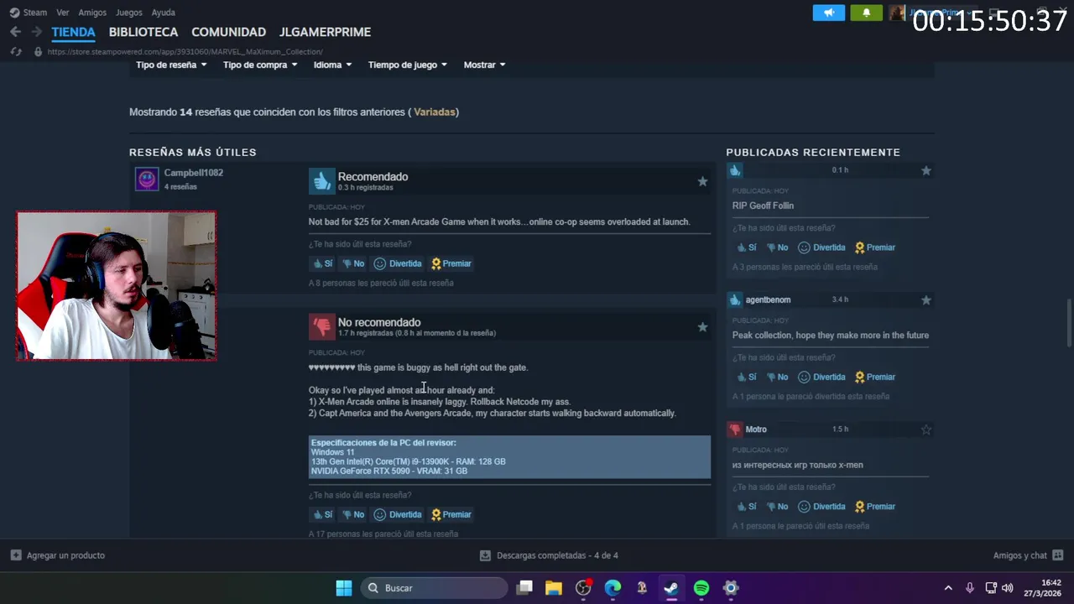Toggle the star on the RIP Geoff Follin review

coord(926,170)
